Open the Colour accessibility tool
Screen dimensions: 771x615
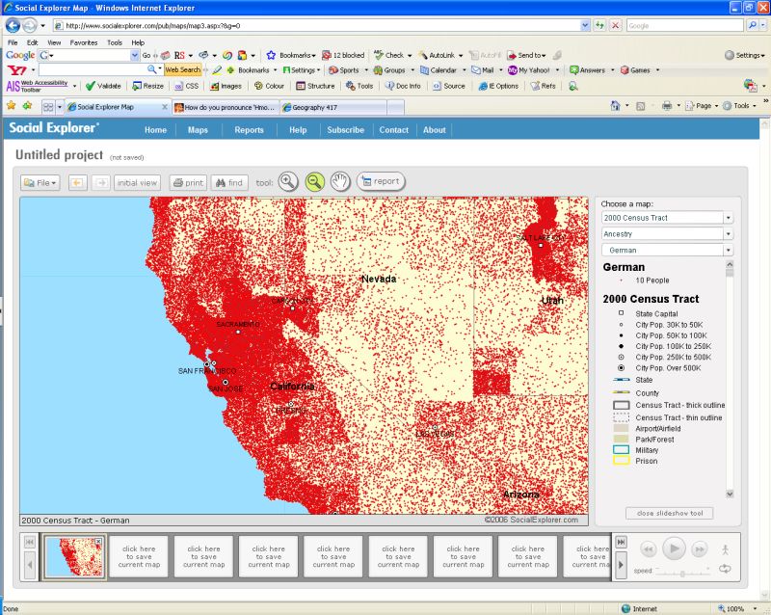(269, 86)
